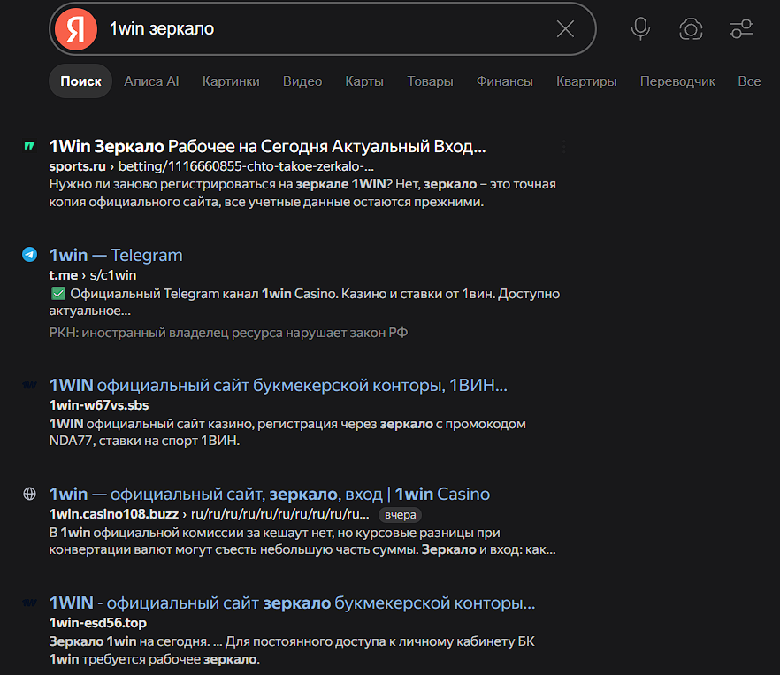Click the Yandex logo in search bar
780x676 pixels.
76,29
